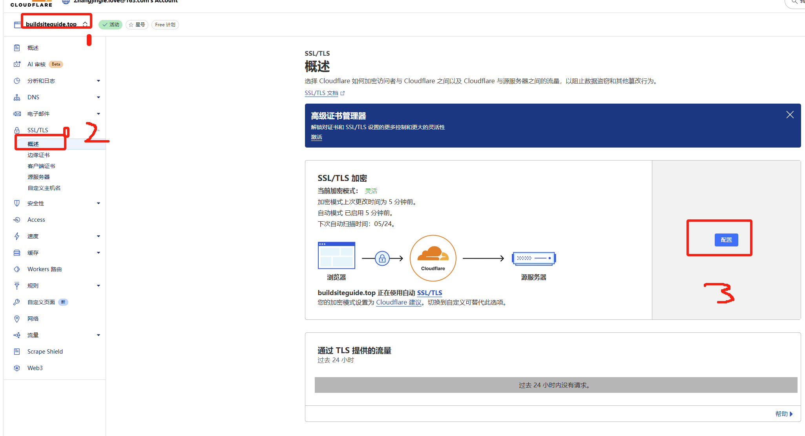Click the email envelope icon in sidebar
The image size is (805, 436).
pyautogui.click(x=17, y=114)
